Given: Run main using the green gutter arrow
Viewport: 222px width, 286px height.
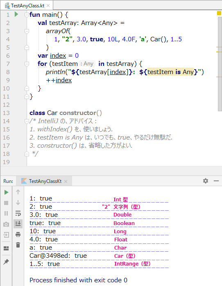Looking at the screenshot, I should pos(16,14).
